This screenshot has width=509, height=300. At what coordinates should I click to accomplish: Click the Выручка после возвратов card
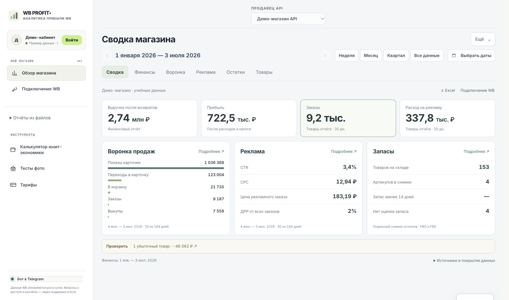150,118
